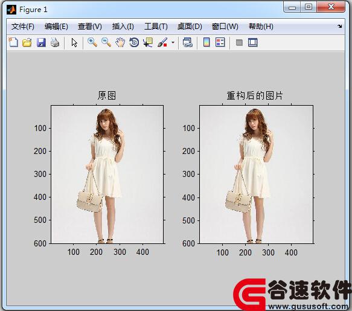Image resolution: width=352 pixels, height=311 pixels.
Task: Activate the Zoom Out magnifier tool
Action: tap(106, 42)
